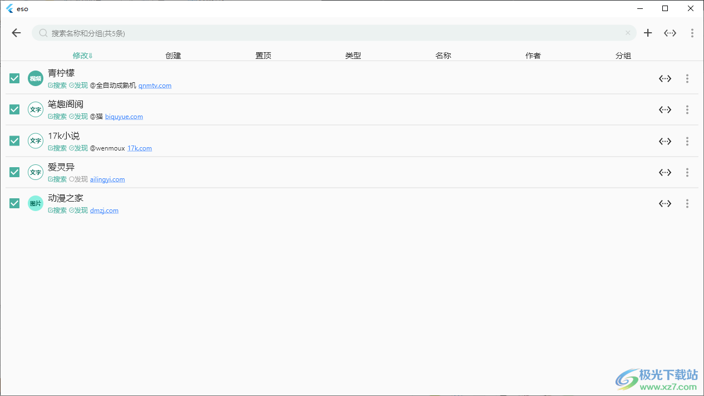This screenshot has width=704, height=396.
Task: Open the code editor icon for 青柠檬
Action: click(665, 78)
